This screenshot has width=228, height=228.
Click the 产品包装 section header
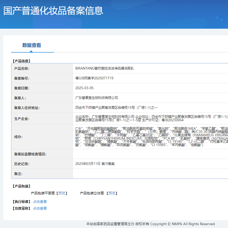click(22, 186)
